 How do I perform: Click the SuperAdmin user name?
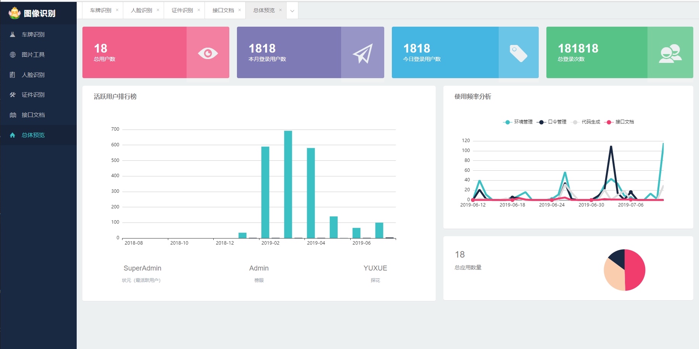coord(142,268)
